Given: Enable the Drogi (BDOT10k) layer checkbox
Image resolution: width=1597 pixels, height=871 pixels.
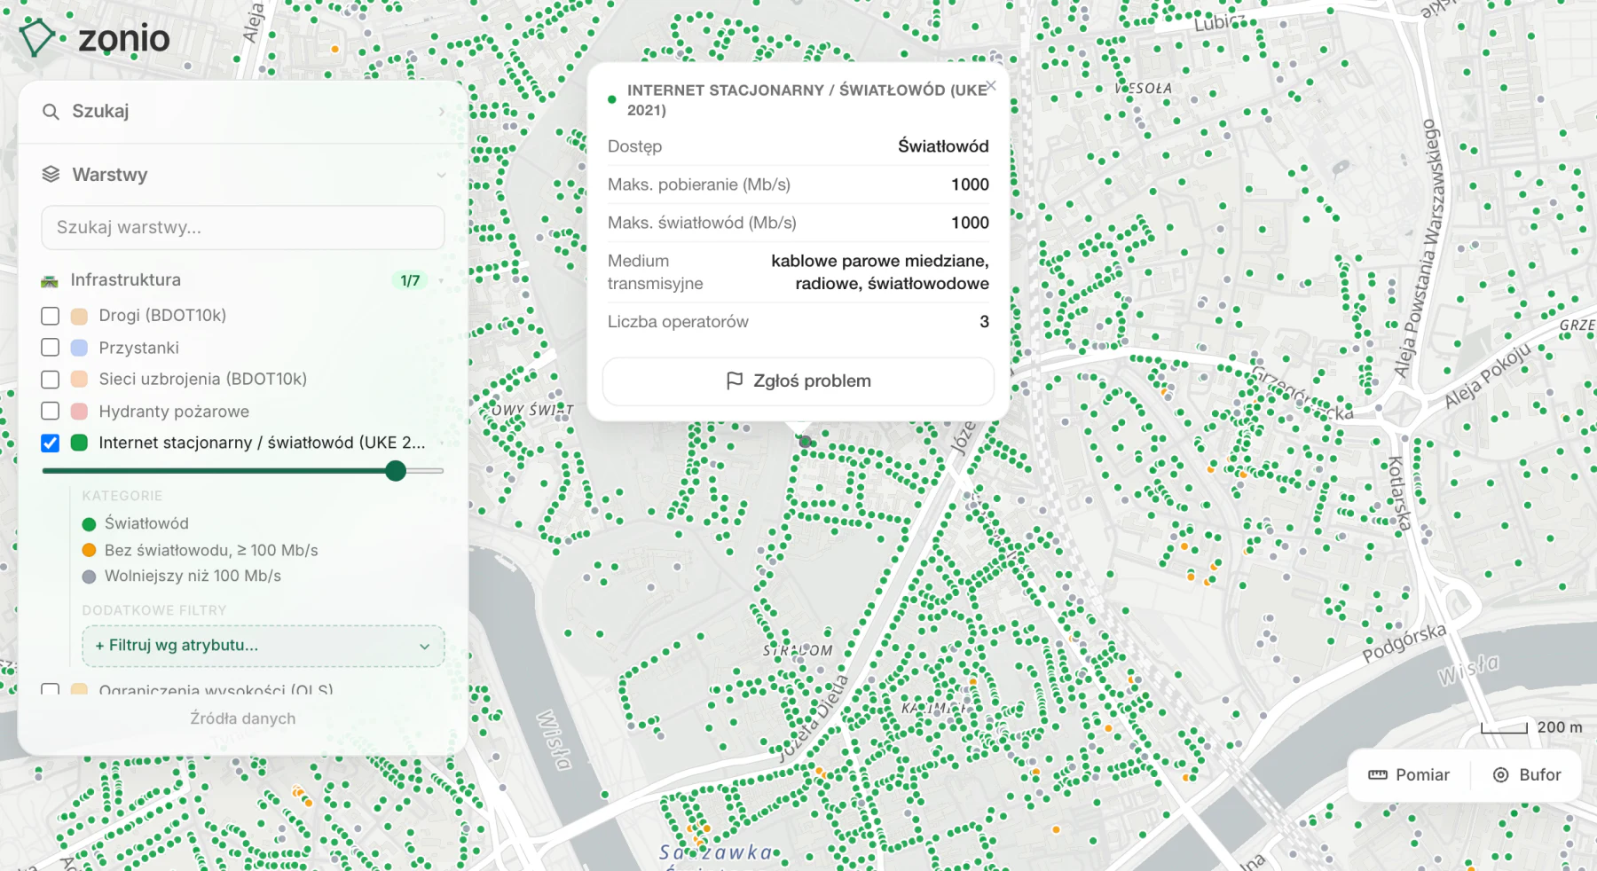Looking at the screenshot, I should pos(51,316).
